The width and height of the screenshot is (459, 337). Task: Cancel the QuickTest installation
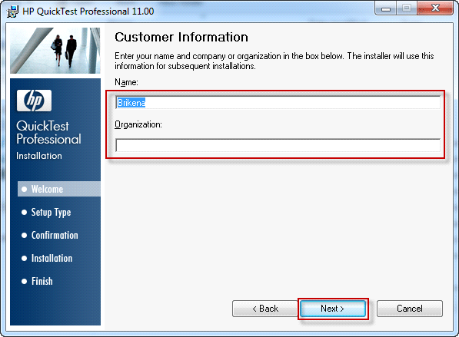click(x=410, y=309)
